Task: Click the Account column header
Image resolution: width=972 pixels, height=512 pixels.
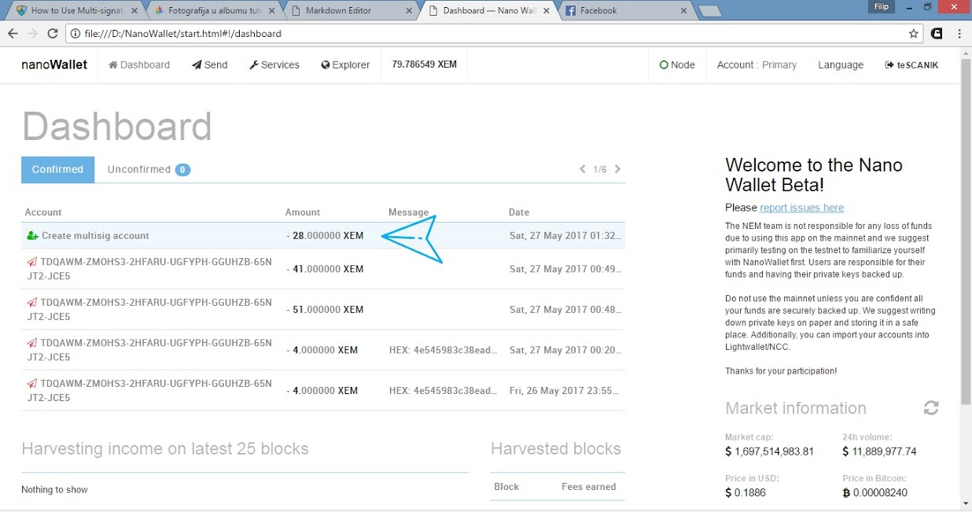Action: click(43, 212)
